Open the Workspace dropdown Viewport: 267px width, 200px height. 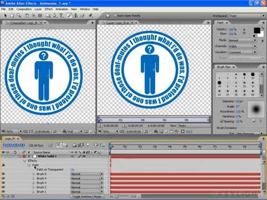pos(248,16)
